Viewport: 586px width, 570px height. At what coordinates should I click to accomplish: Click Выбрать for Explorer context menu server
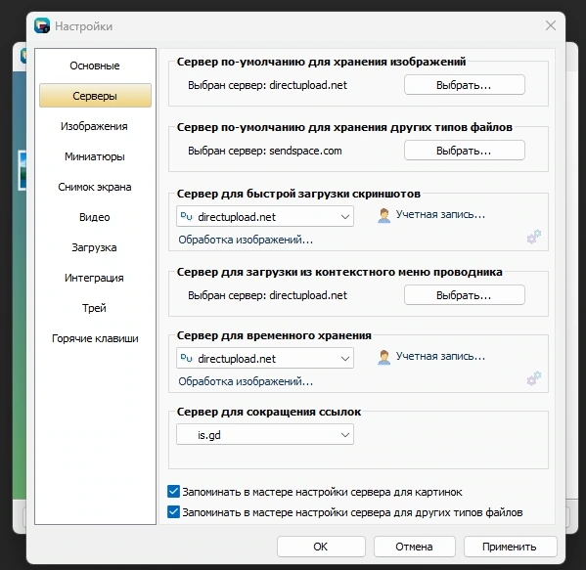[464, 295]
